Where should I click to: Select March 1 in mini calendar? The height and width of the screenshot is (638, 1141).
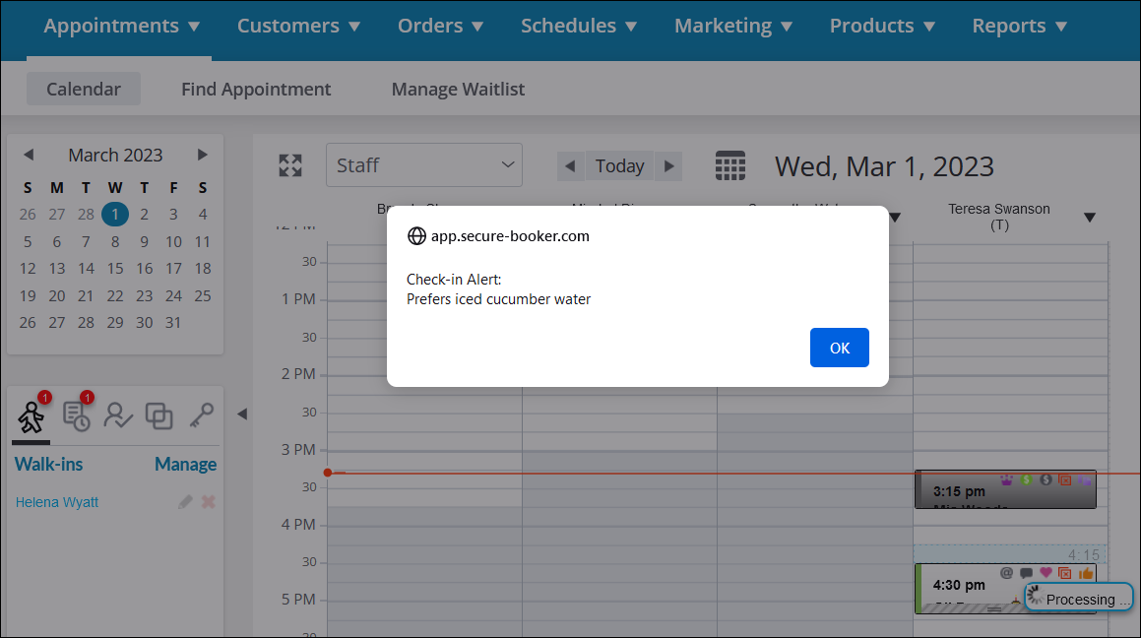click(x=115, y=215)
